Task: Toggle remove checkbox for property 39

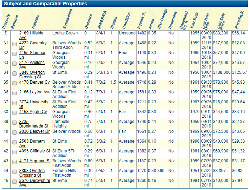Action: (x=14, y=123)
